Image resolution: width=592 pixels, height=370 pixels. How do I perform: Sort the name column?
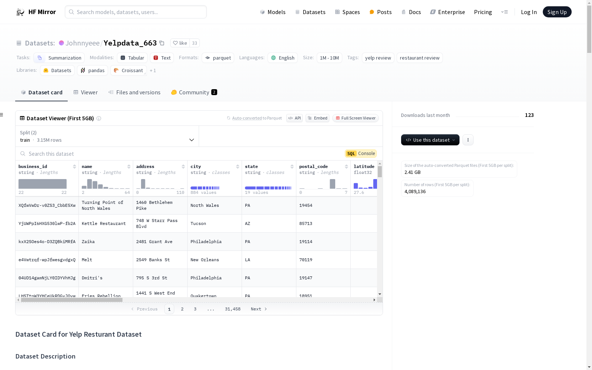click(129, 166)
